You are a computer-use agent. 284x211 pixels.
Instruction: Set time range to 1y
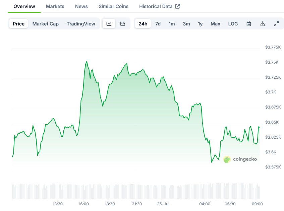pos(200,24)
